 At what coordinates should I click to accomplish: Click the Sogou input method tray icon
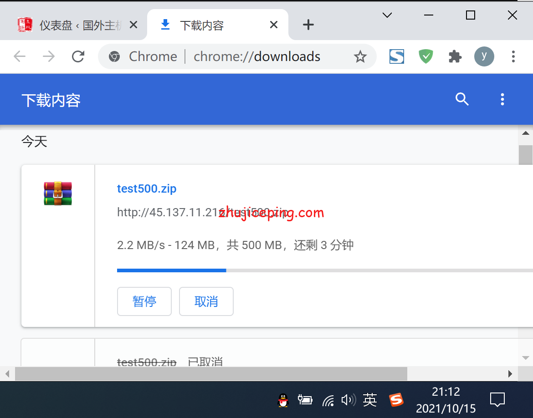point(396,400)
